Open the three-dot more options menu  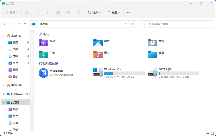tap(129, 13)
